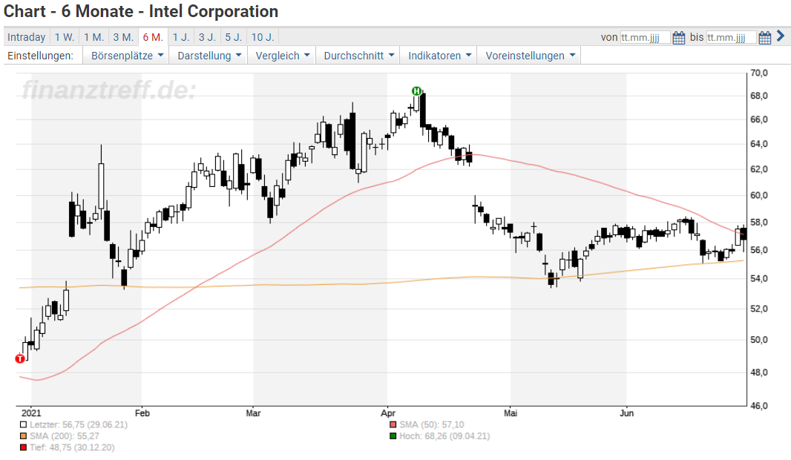Expand the Börsenplätze dropdown
The height and width of the screenshot is (460, 791).
(126, 56)
